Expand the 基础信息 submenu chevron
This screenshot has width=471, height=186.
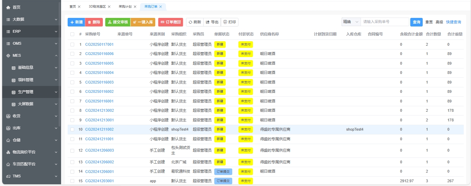[x=56, y=68]
